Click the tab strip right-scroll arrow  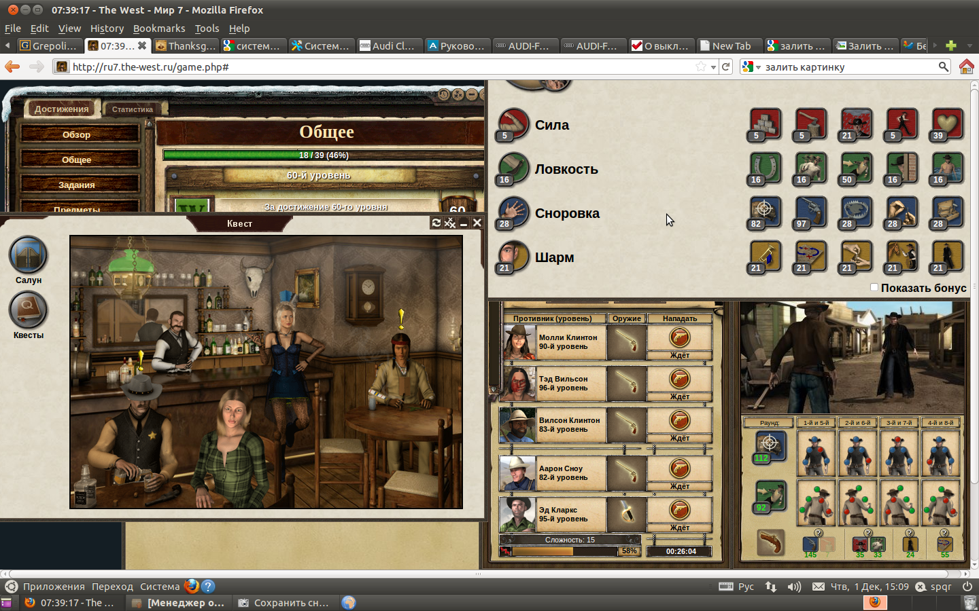point(935,45)
